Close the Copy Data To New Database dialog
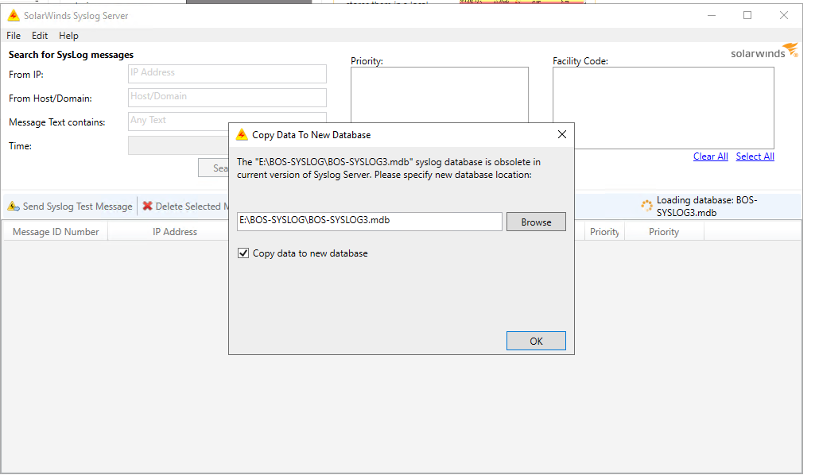 tap(562, 134)
